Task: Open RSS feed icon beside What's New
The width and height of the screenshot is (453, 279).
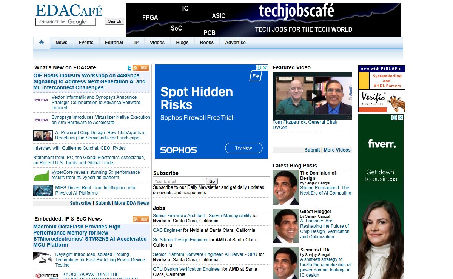Action: tap(141, 68)
